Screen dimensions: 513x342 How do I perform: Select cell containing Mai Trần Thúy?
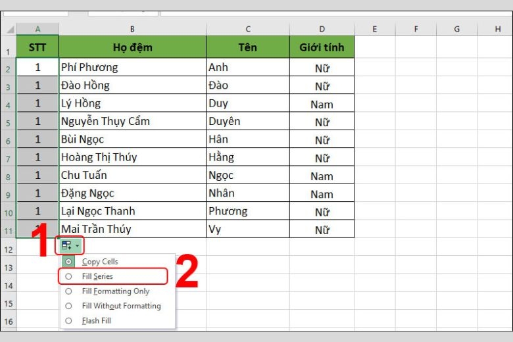132,229
